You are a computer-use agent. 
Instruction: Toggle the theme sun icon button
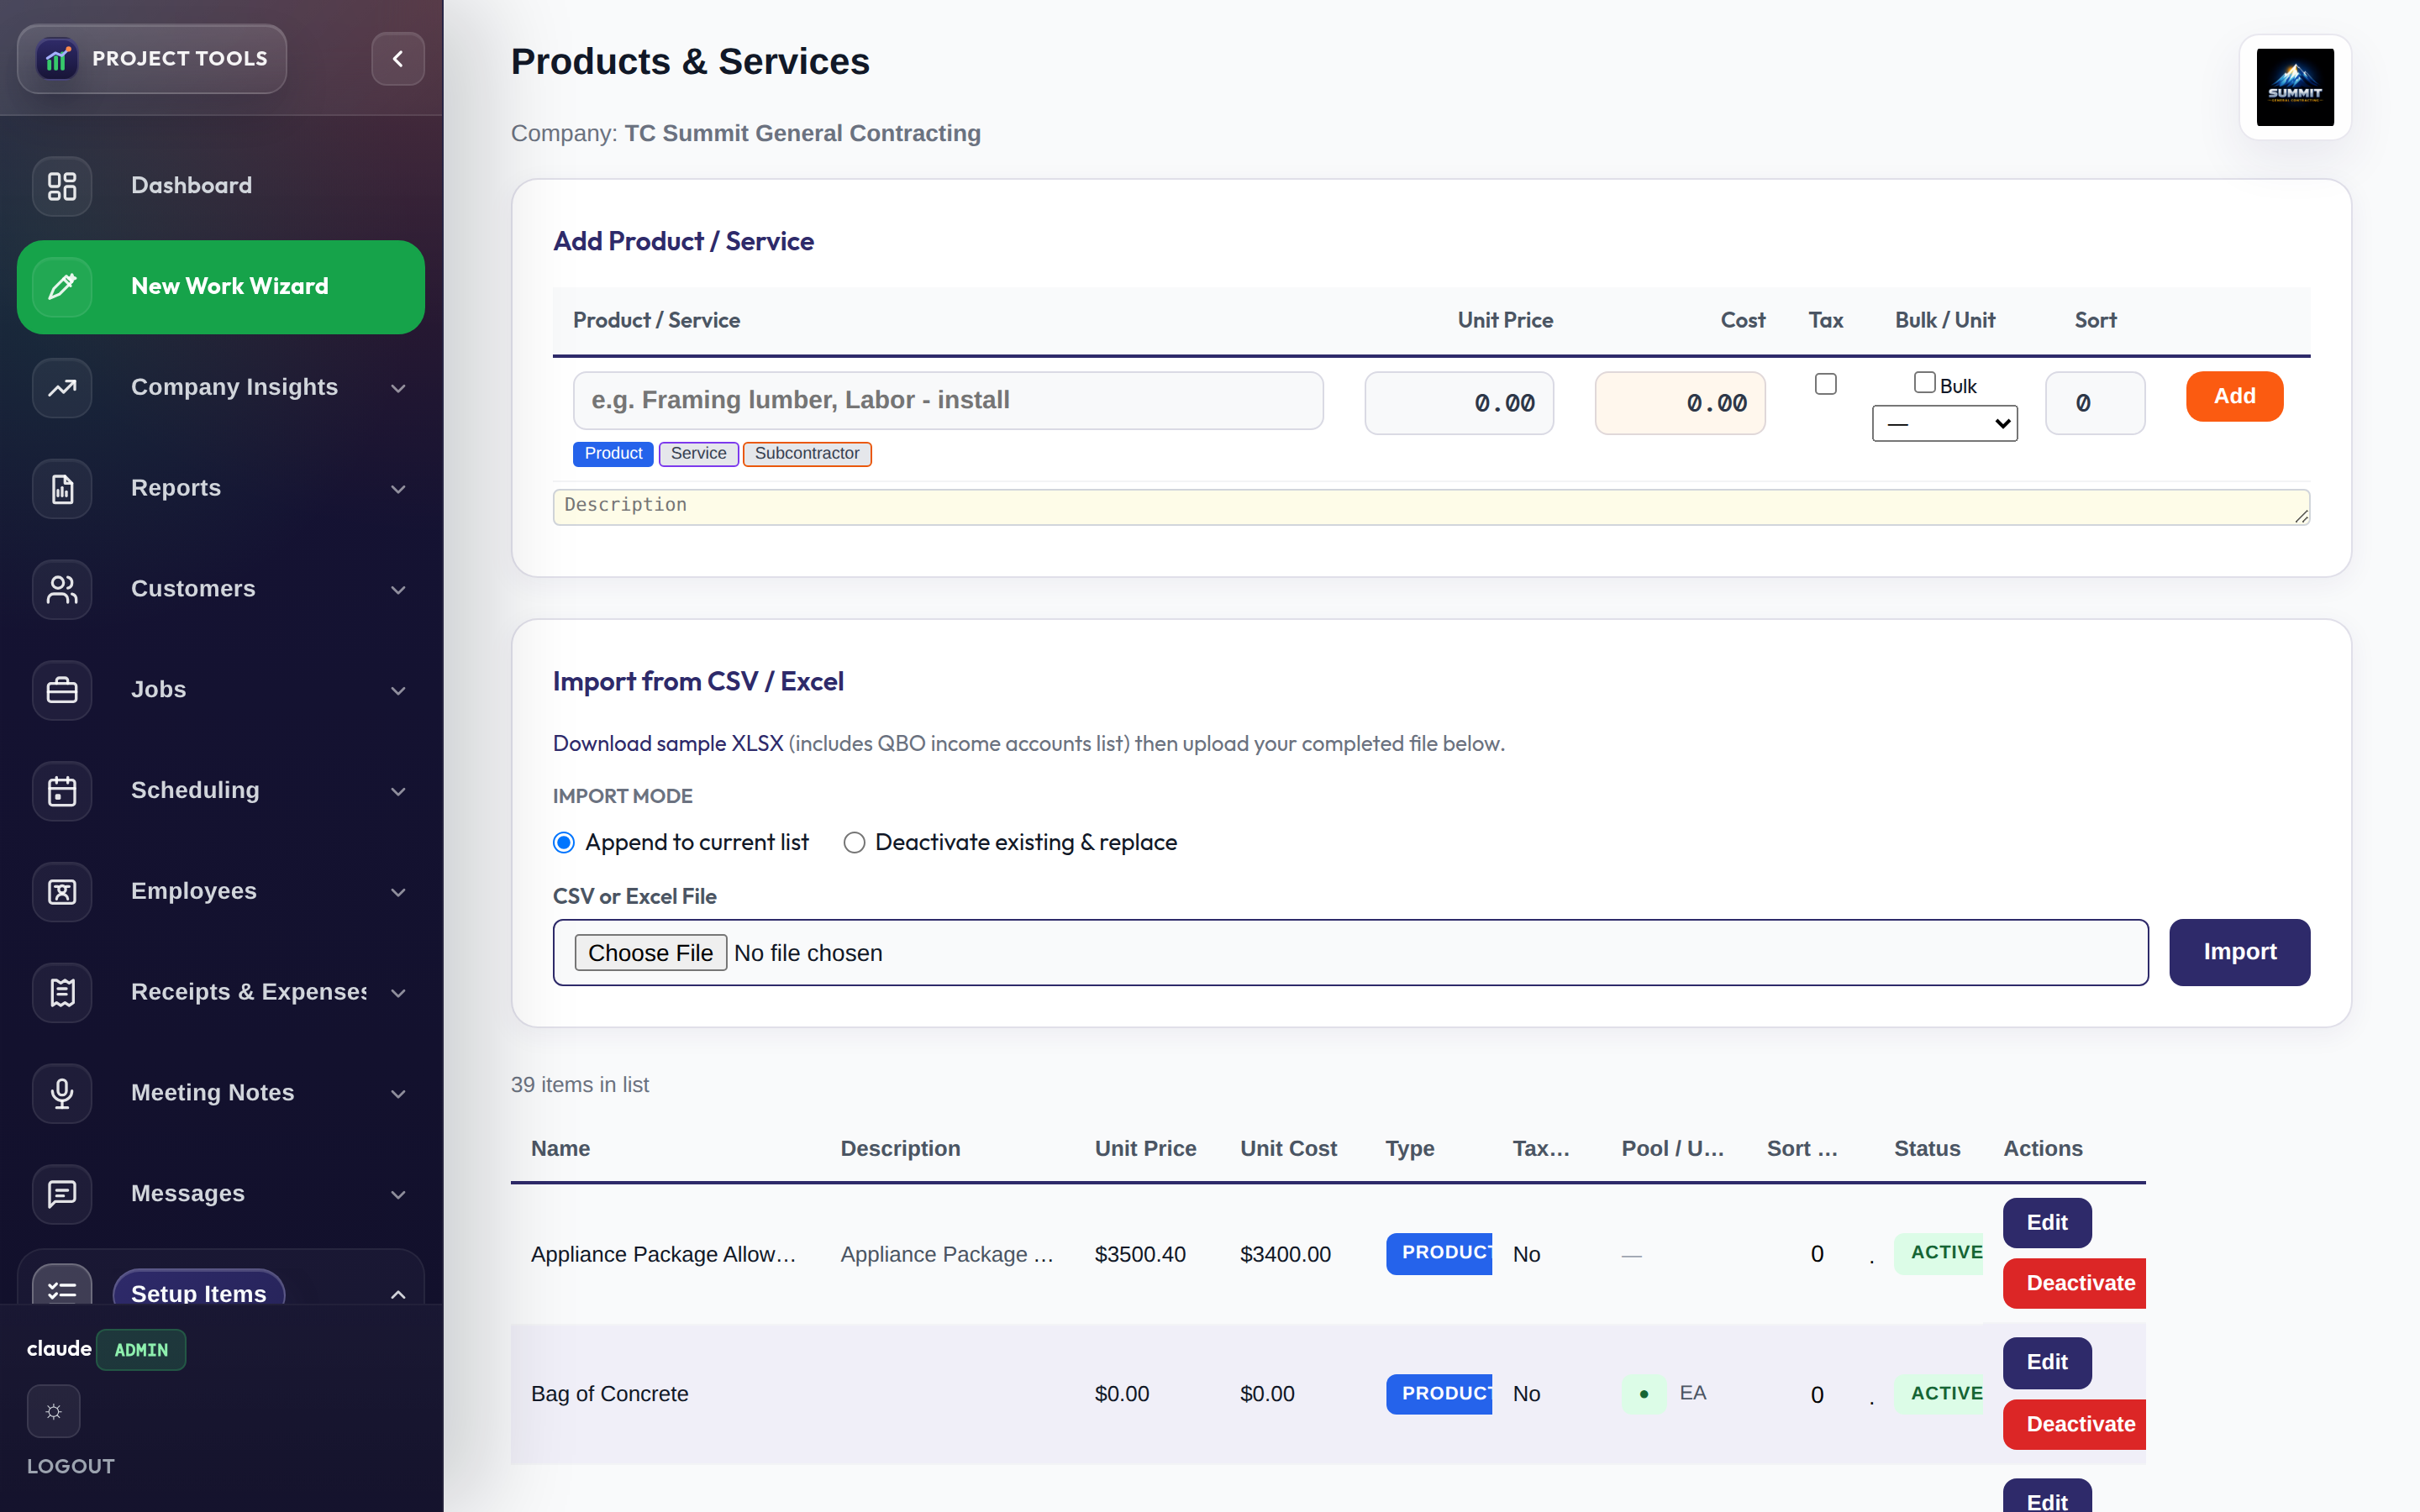[53, 1411]
